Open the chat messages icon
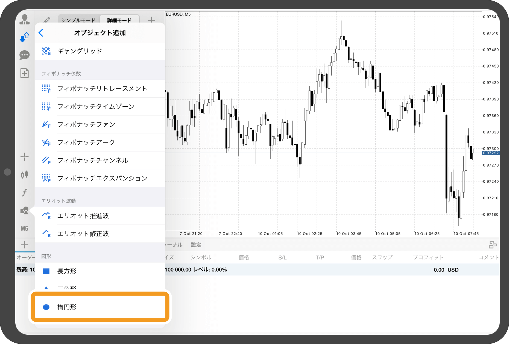509x344 pixels. coord(25,55)
